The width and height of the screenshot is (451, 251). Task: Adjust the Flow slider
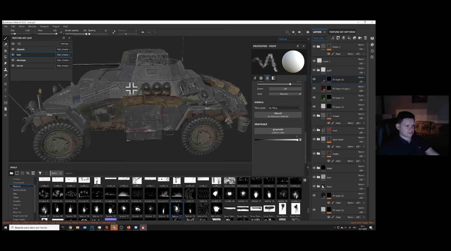click(48, 34)
